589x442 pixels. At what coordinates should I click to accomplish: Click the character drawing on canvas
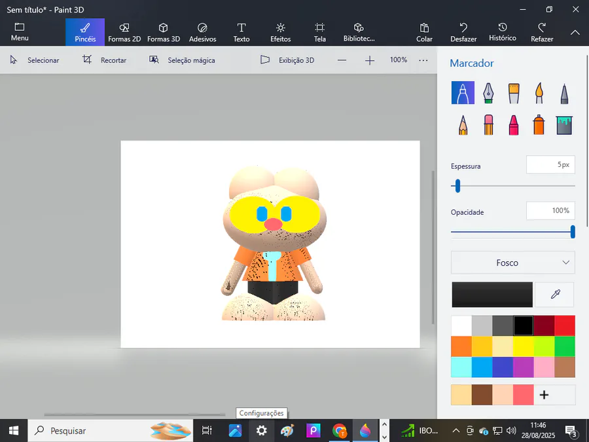pyautogui.click(x=274, y=244)
